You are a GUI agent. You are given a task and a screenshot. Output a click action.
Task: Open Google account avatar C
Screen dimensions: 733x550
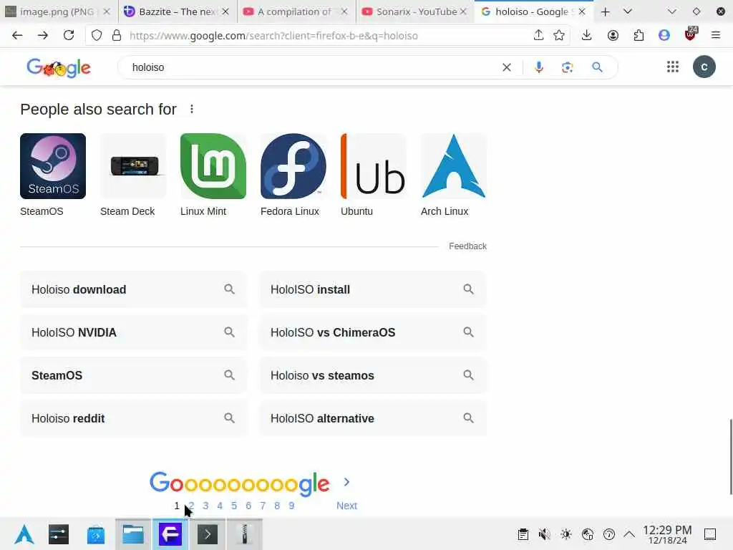704,67
